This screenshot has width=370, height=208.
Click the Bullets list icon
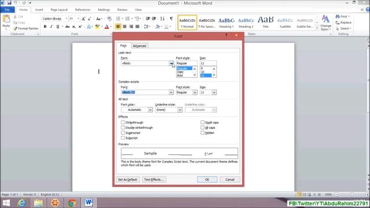pos(118,18)
